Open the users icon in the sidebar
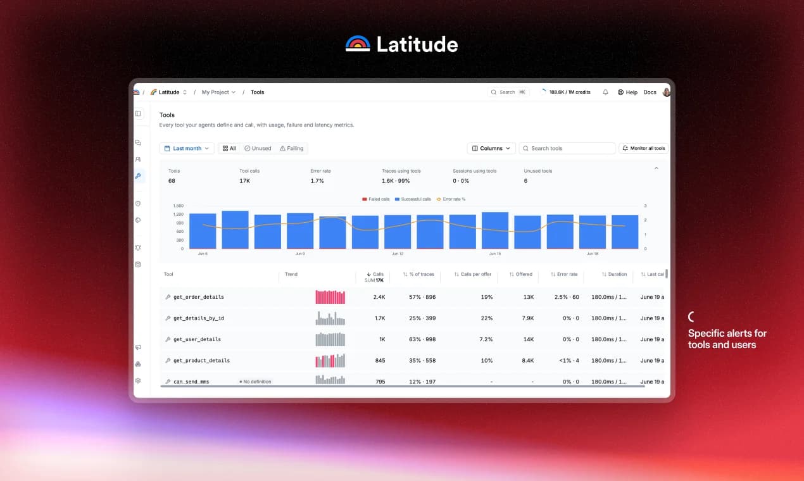804x481 pixels. pyautogui.click(x=138, y=159)
